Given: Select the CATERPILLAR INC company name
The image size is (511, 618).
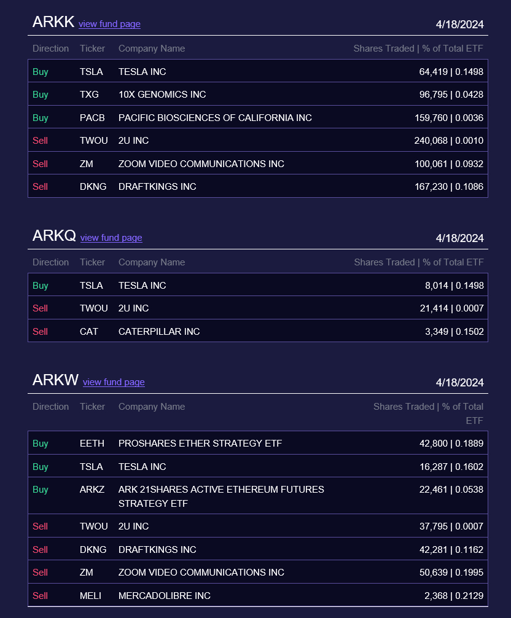Looking at the screenshot, I should (x=159, y=332).
